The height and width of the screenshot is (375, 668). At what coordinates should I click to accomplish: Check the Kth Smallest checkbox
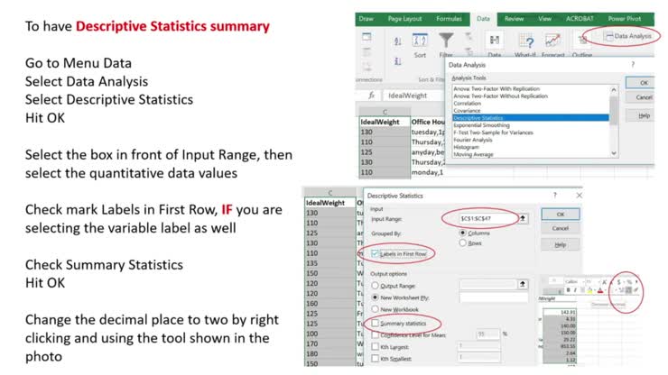[375, 359]
